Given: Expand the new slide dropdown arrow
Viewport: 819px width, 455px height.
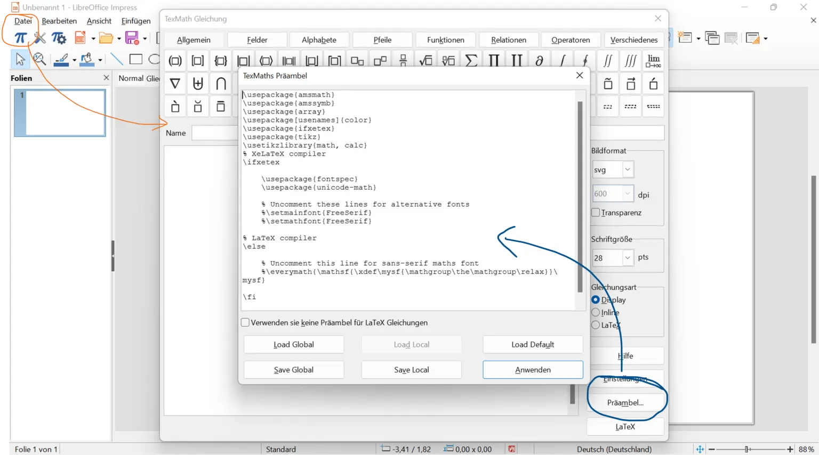Looking at the screenshot, I should tap(698, 38).
